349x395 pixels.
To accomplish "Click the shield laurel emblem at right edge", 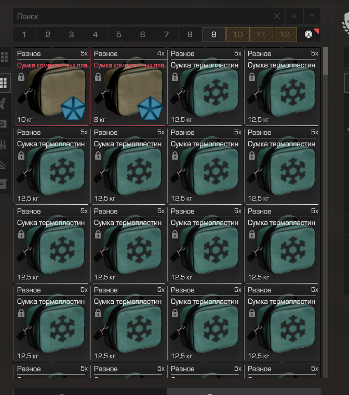I will [345, 24].
